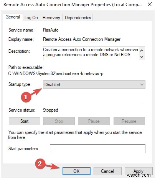Select the Display name value text
Screen dimensions: 155x179
pyautogui.click(x=82, y=39)
